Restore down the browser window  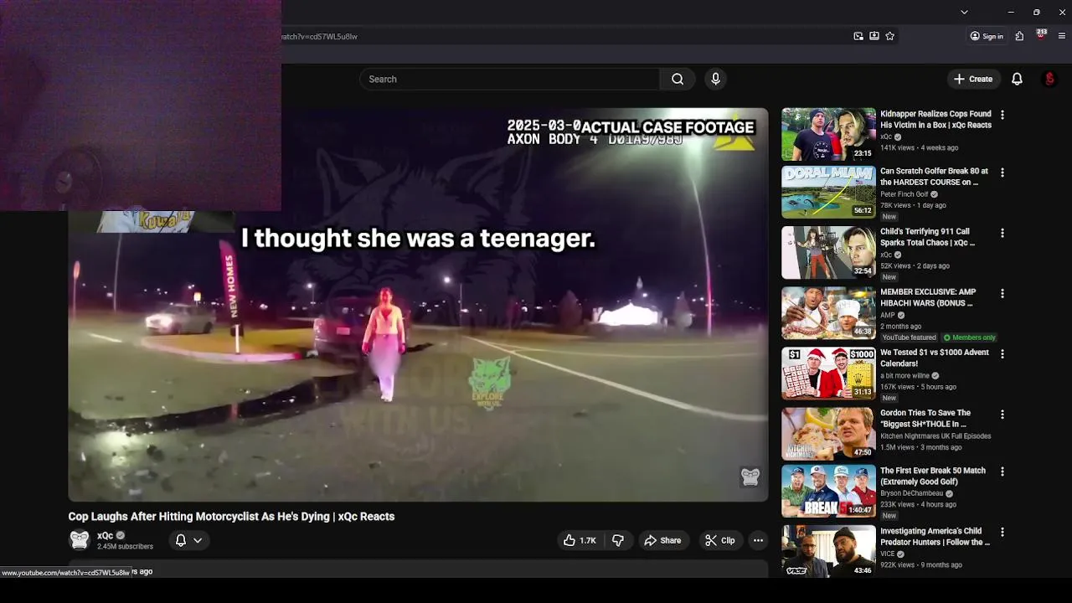pyautogui.click(x=1036, y=12)
